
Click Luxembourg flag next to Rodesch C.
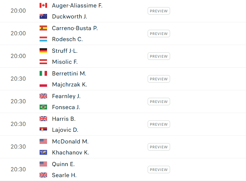43,39
